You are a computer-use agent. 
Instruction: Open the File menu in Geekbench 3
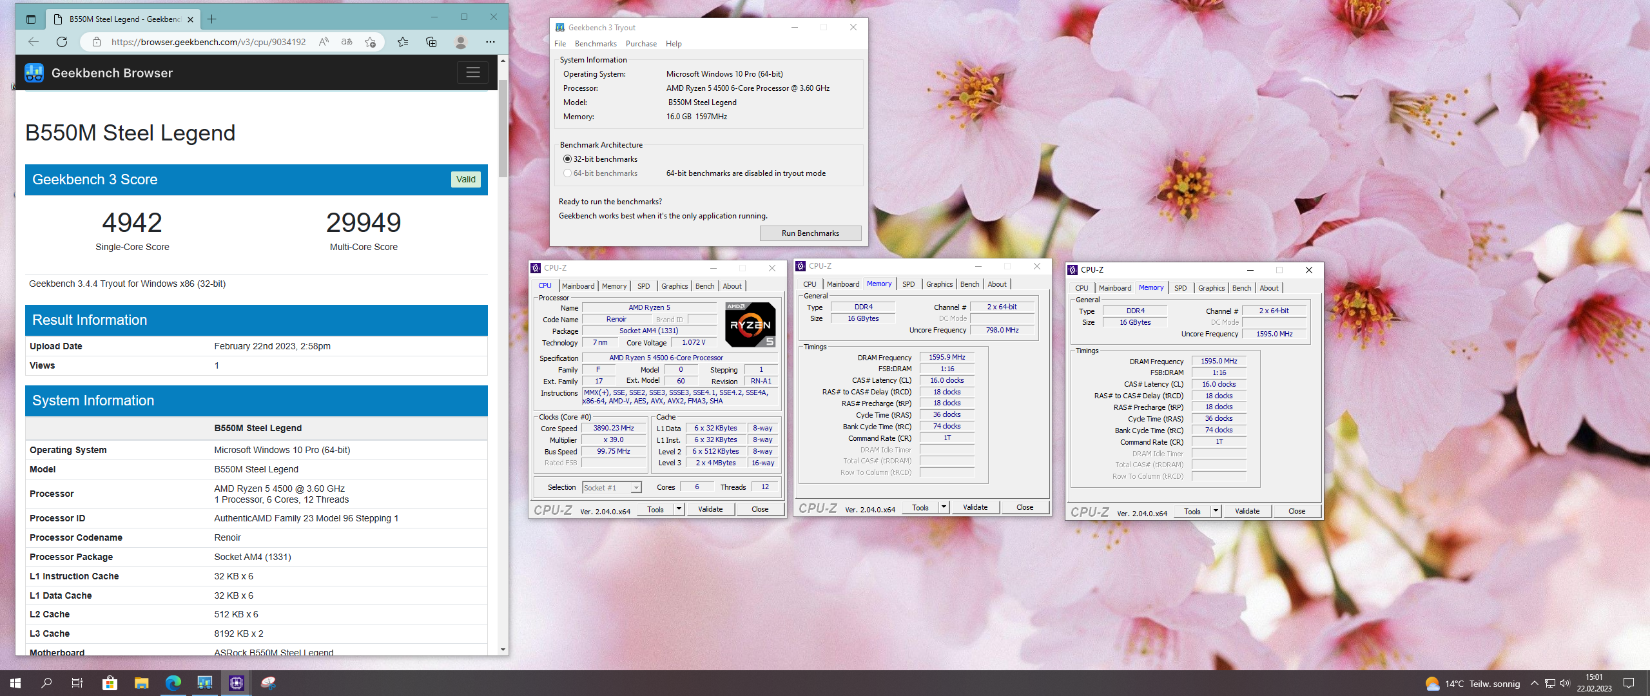pyautogui.click(x=560, y=44)
